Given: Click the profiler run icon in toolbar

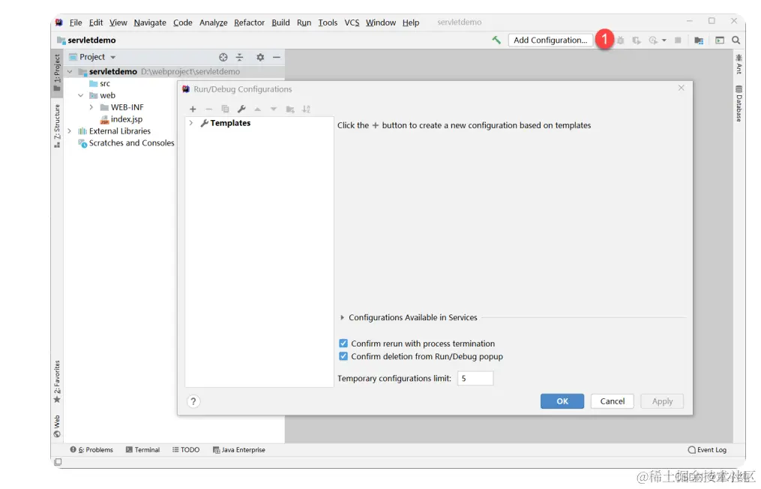Looking at the screenshot, I should point(653,40).
